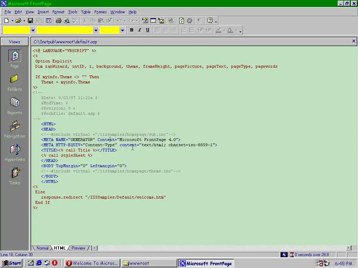Open the Insert menu
Viewport: 358px width, 268px height.
[43, 12]
